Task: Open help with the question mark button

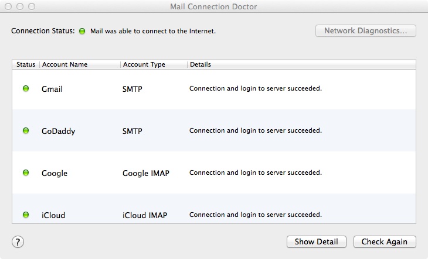Action: tap(18, 241)
